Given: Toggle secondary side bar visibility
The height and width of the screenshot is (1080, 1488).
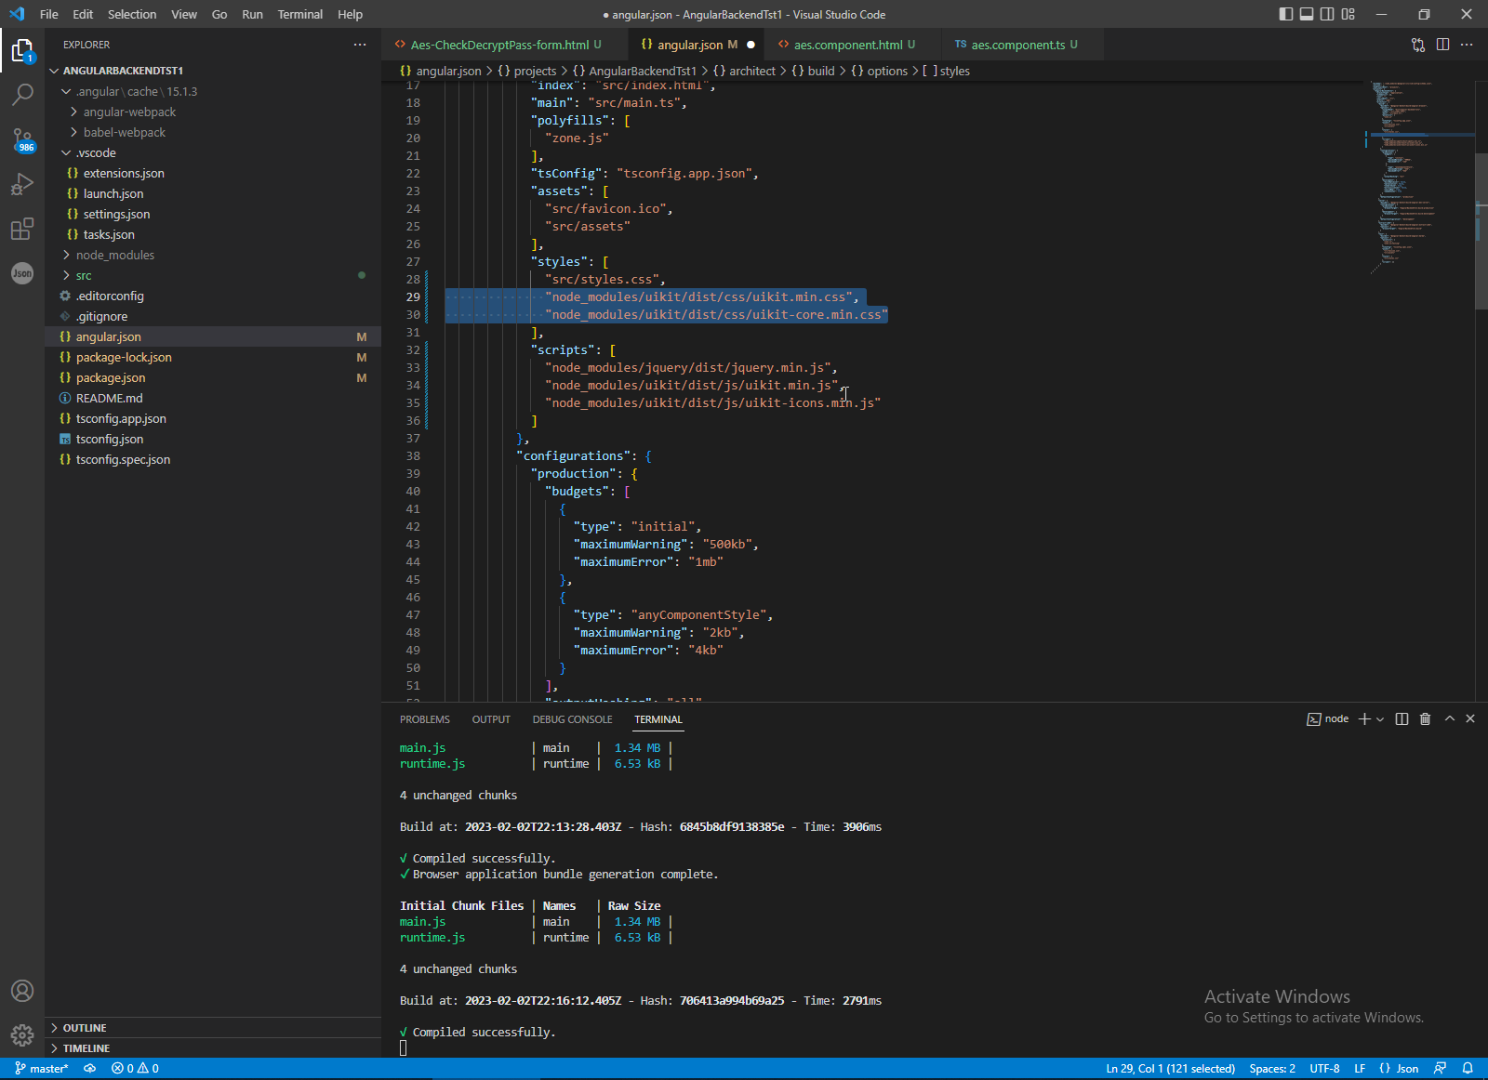Looking at the screenshot, I should (x=1327, y=14).
